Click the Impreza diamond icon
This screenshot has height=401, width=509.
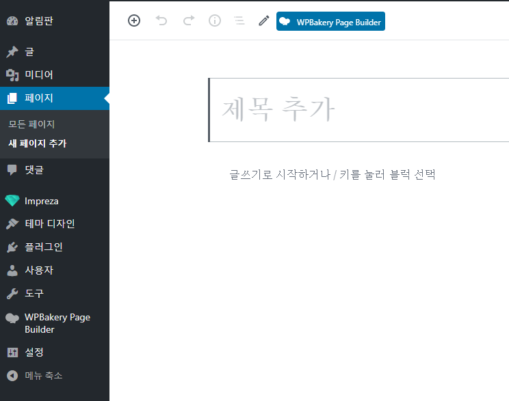[12, 201]
